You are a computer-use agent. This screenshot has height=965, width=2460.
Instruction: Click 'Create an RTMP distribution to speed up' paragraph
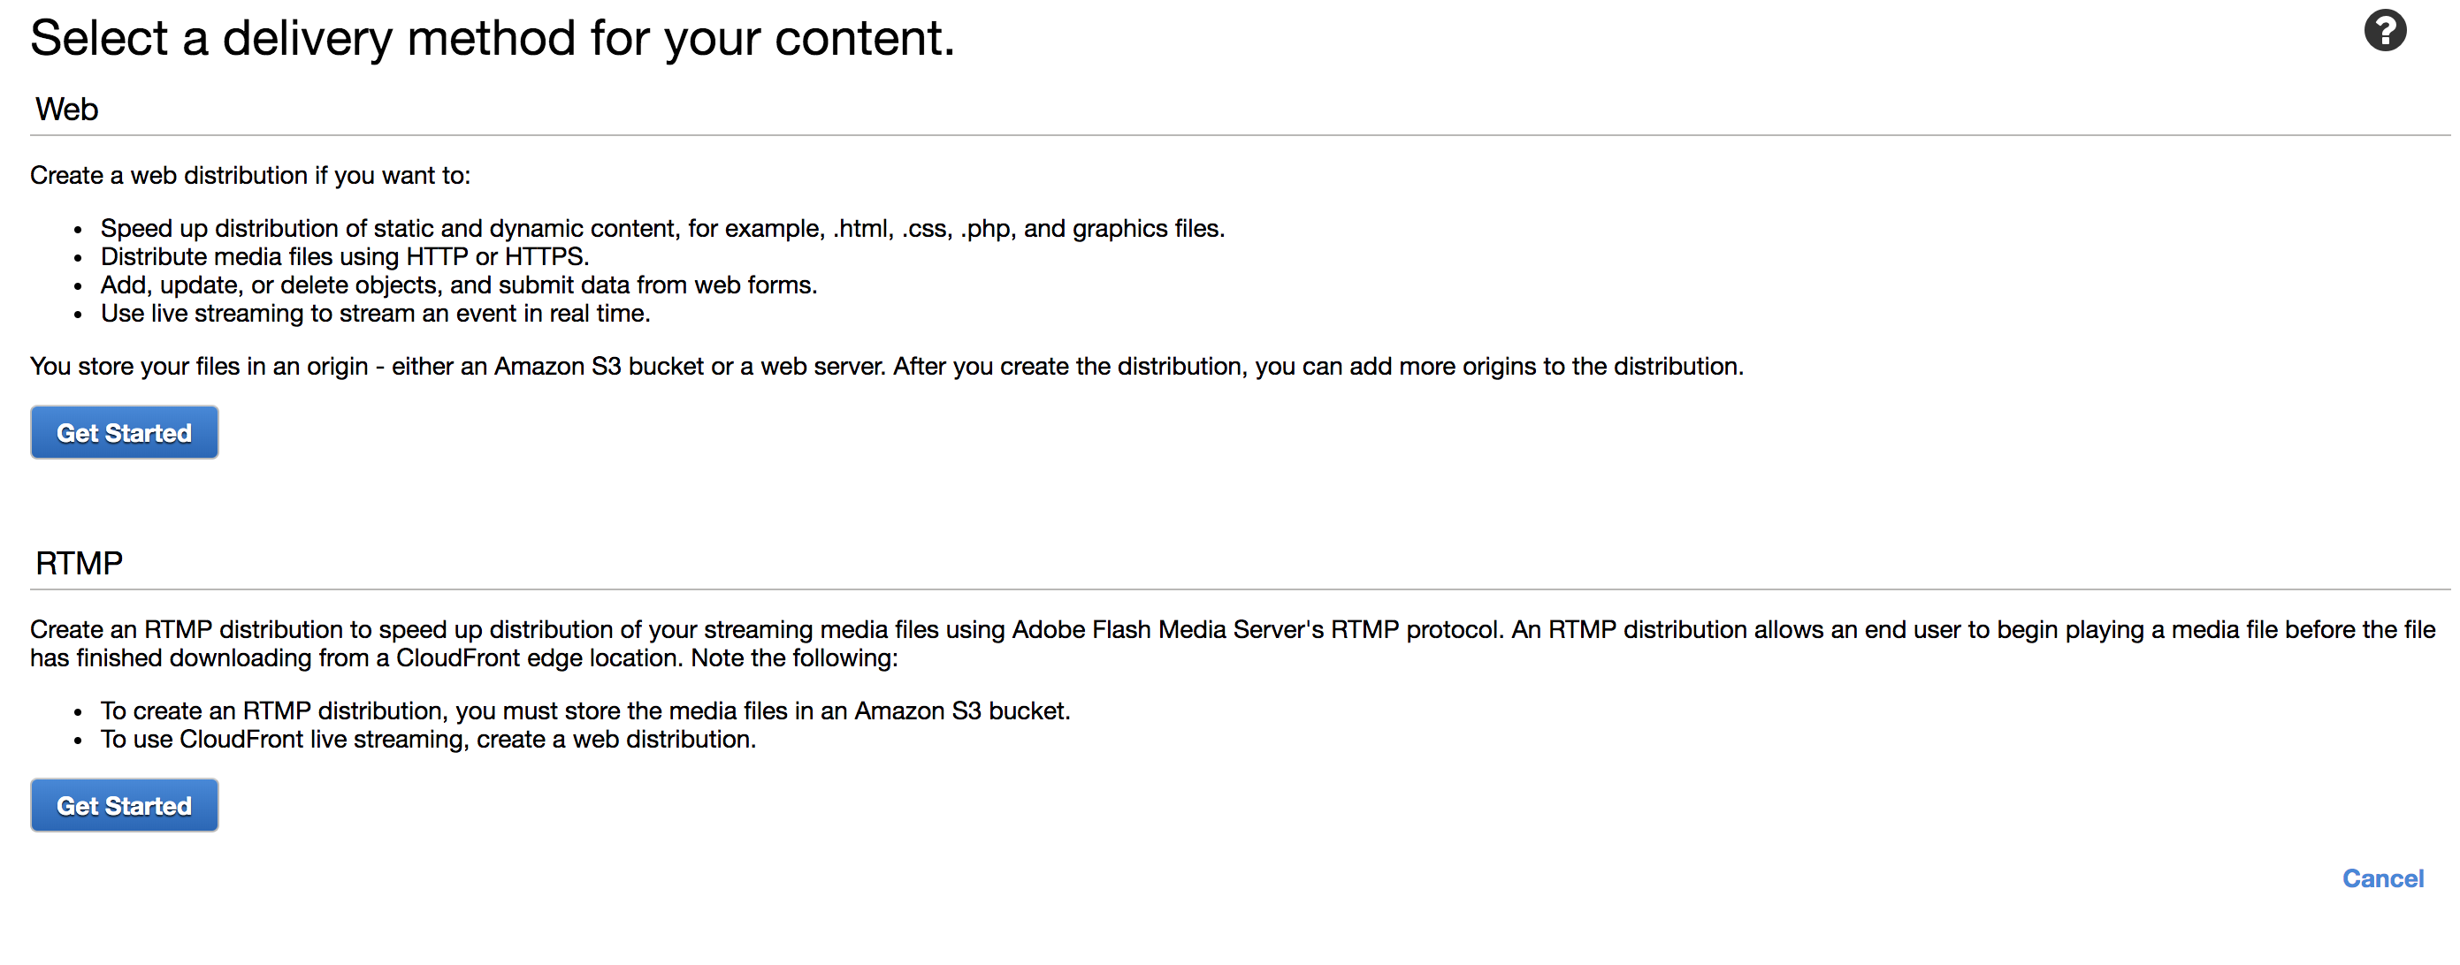pyautogui.click(x=1232, y=630)
